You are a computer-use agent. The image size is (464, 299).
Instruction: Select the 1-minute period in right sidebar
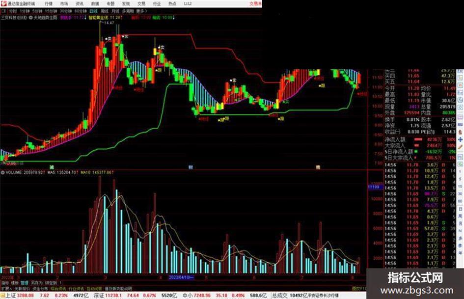[x=460, y=171]
